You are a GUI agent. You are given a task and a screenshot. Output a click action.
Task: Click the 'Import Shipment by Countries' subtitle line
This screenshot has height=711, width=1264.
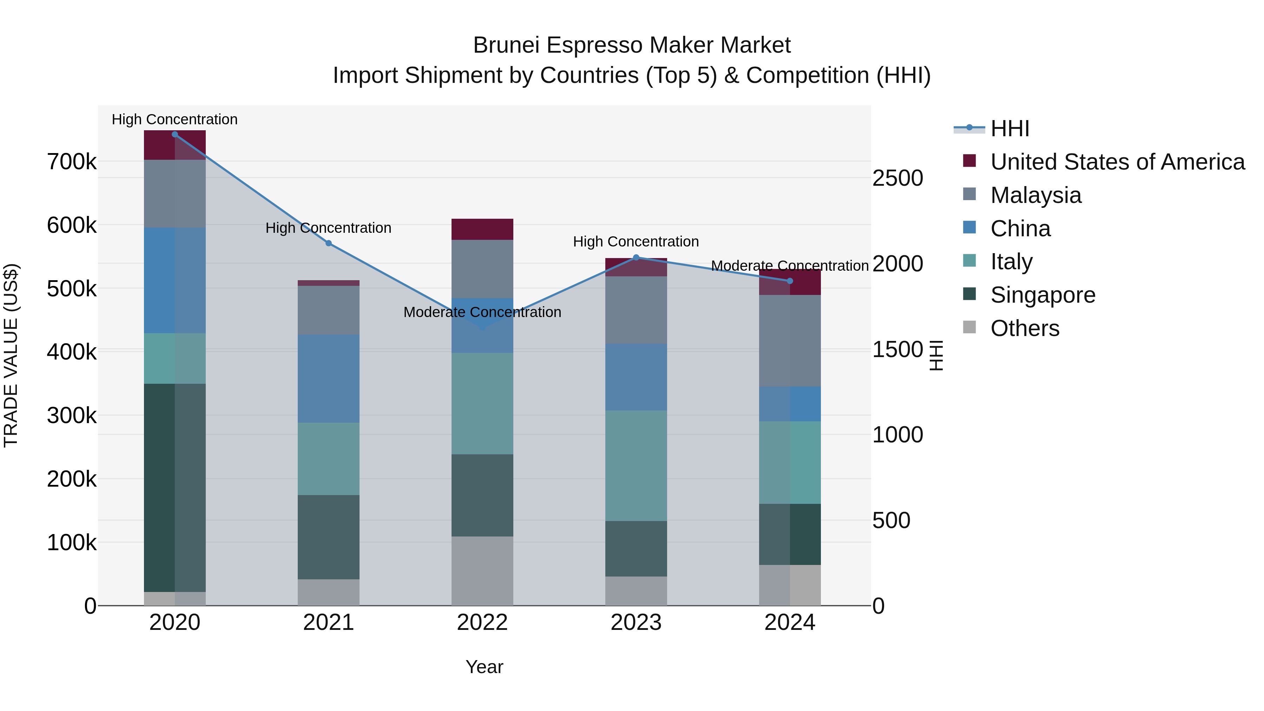click(632, 75)
